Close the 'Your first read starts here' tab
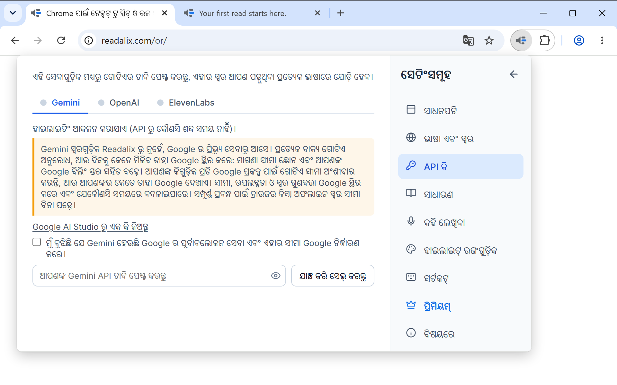The width and height of the screenshot is (617, 385). pos(317,13)
